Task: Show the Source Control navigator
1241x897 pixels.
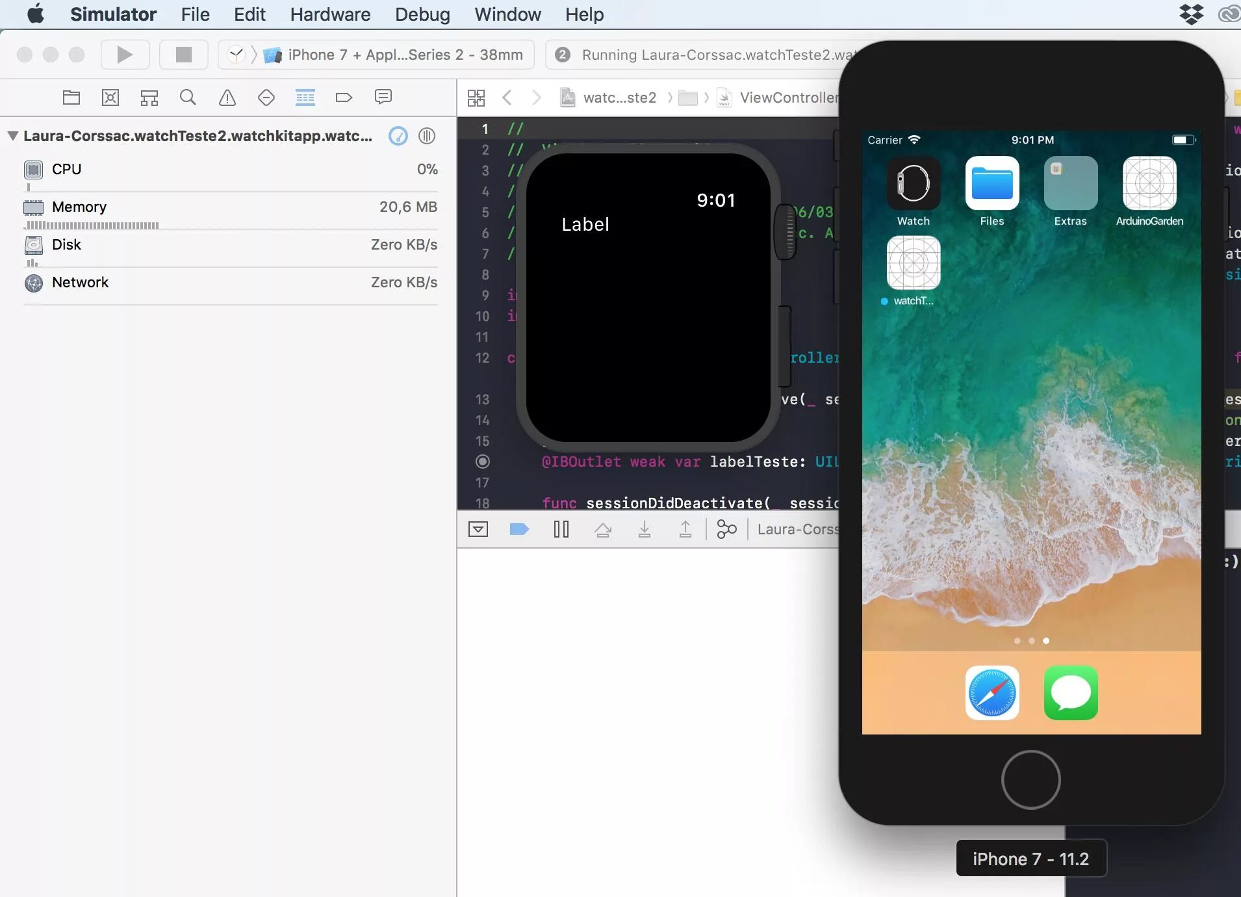Action: [110, 97]
